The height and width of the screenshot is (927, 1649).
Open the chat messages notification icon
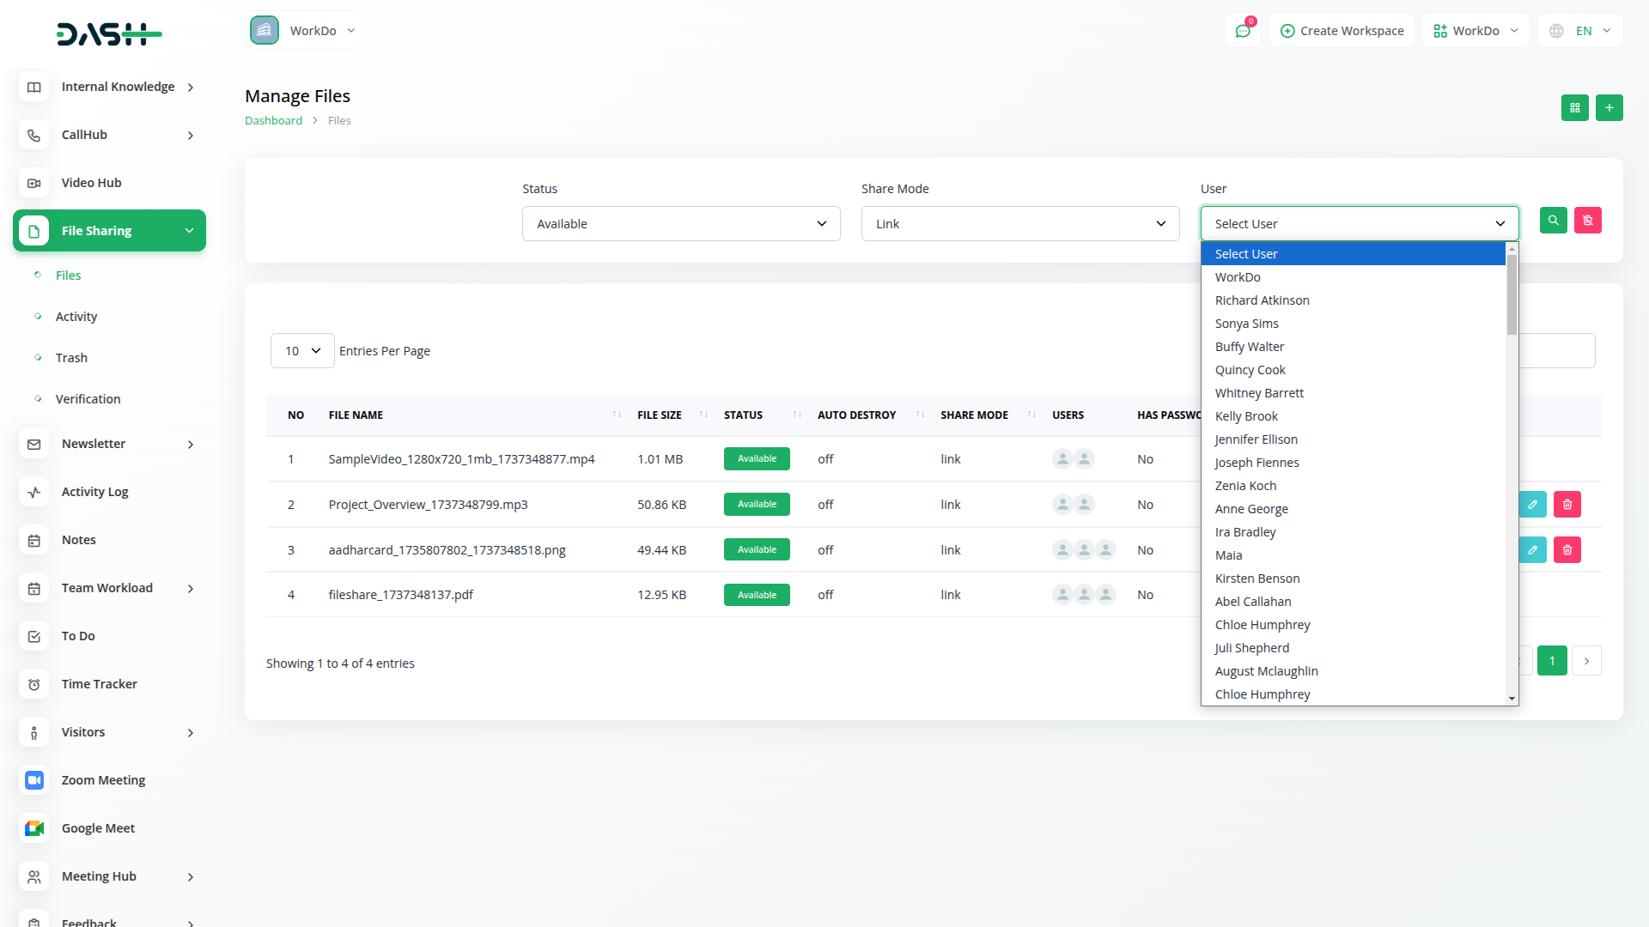coord(1242,31)
